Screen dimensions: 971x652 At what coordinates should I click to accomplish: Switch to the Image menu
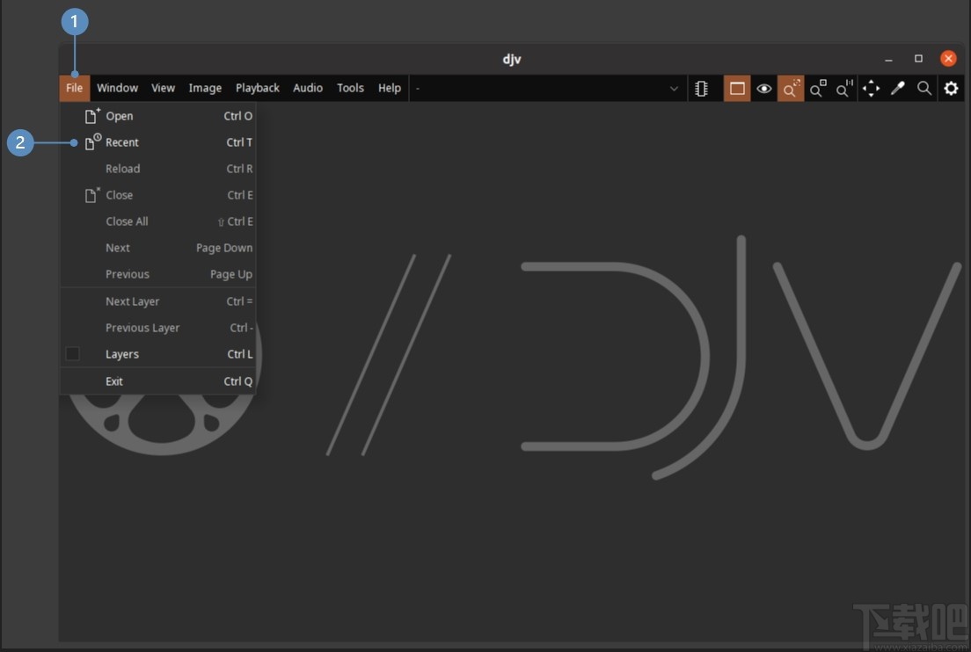coord(205,88)
